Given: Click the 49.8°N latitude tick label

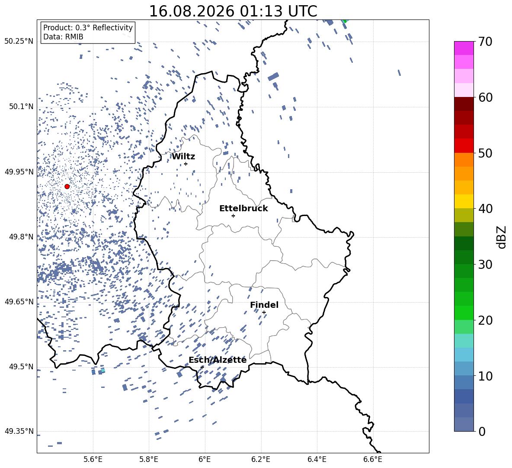Looking at the screenshot, I should pos(21,237).
